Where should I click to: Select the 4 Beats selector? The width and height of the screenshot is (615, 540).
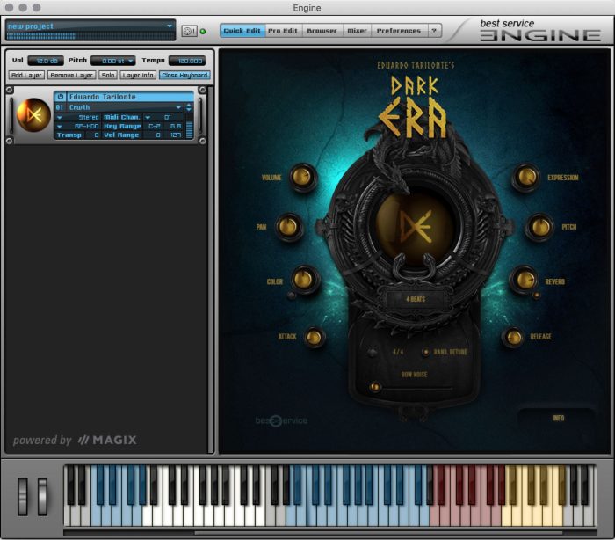[x=416, y=299]
